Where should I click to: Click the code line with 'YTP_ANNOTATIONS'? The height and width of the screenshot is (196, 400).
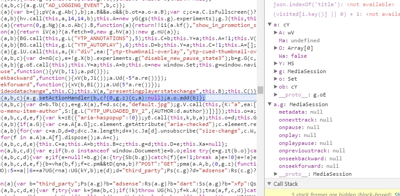point(128,38)
